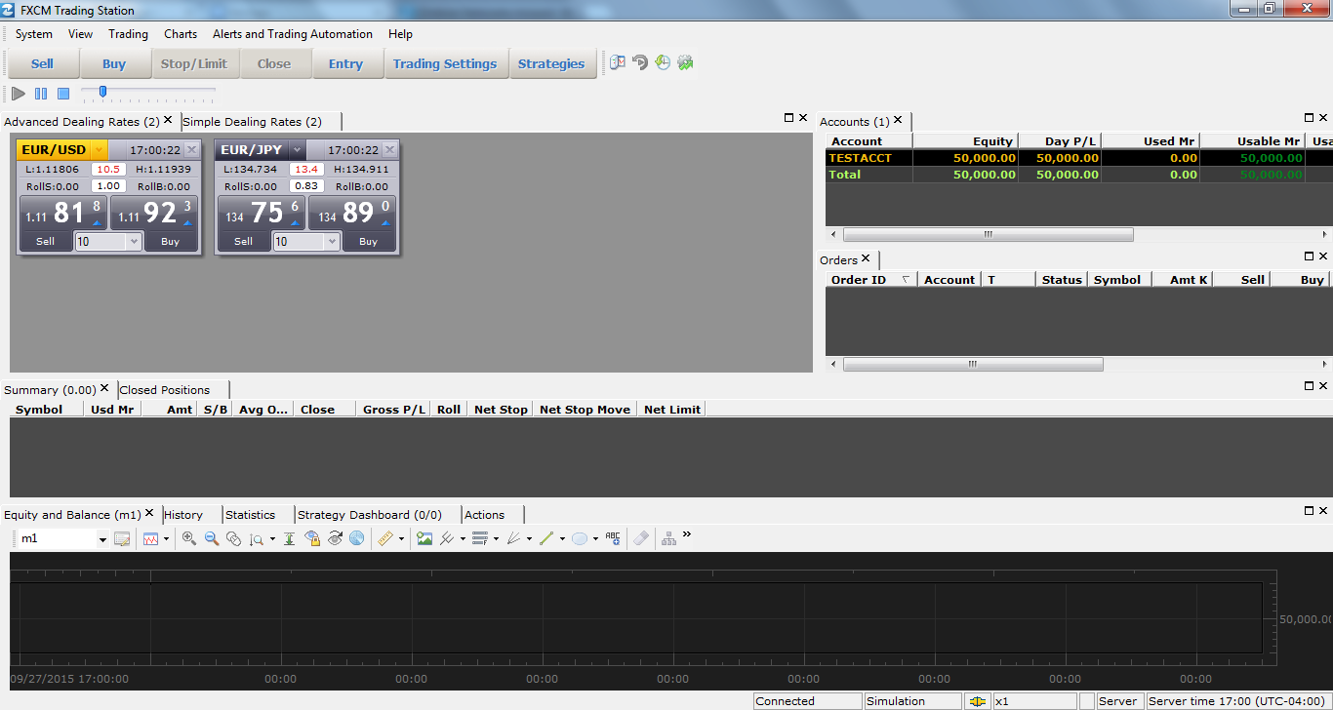Switch to the Statistics tab
Screen dimensions: 1333x710
click(x=251, y=515)
